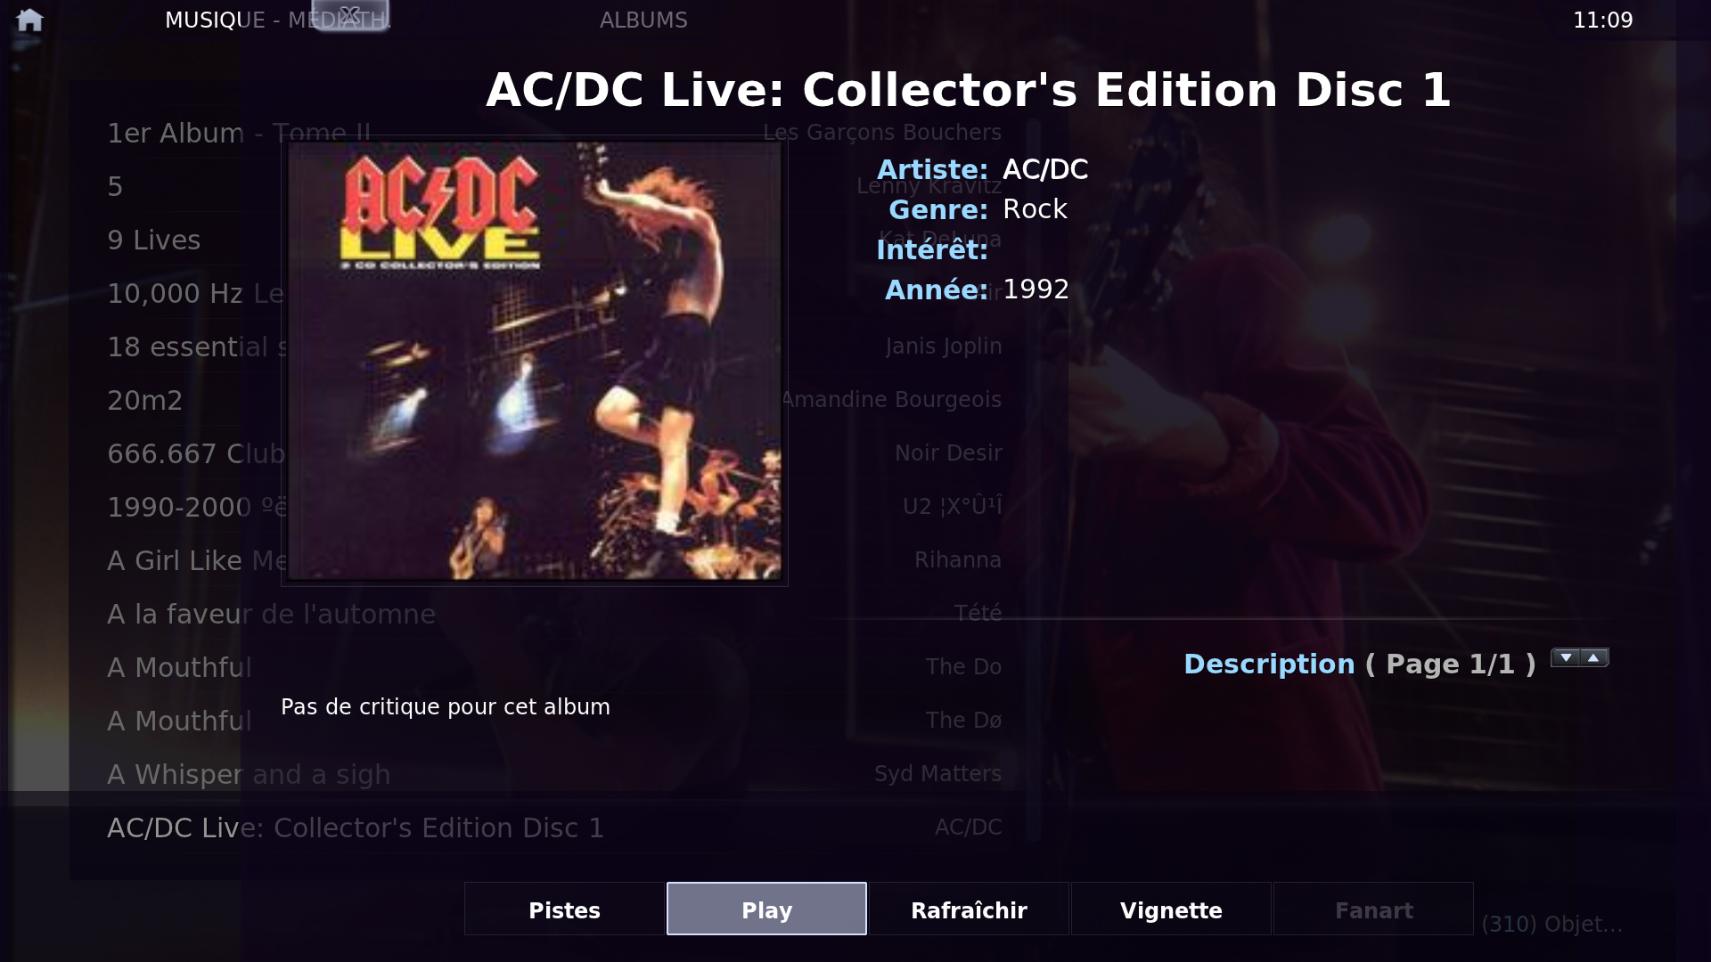The height and width of the screenshot is (962, 1711).
Task: Close the album info dialog
Action: click(350, 15)
